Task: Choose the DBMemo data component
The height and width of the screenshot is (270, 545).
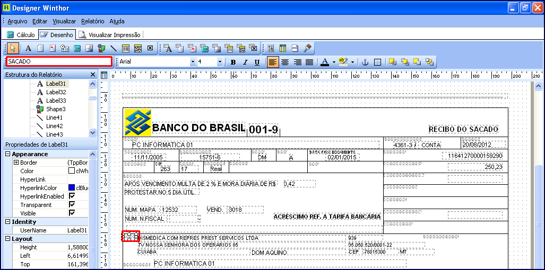Action: point(180,48)
